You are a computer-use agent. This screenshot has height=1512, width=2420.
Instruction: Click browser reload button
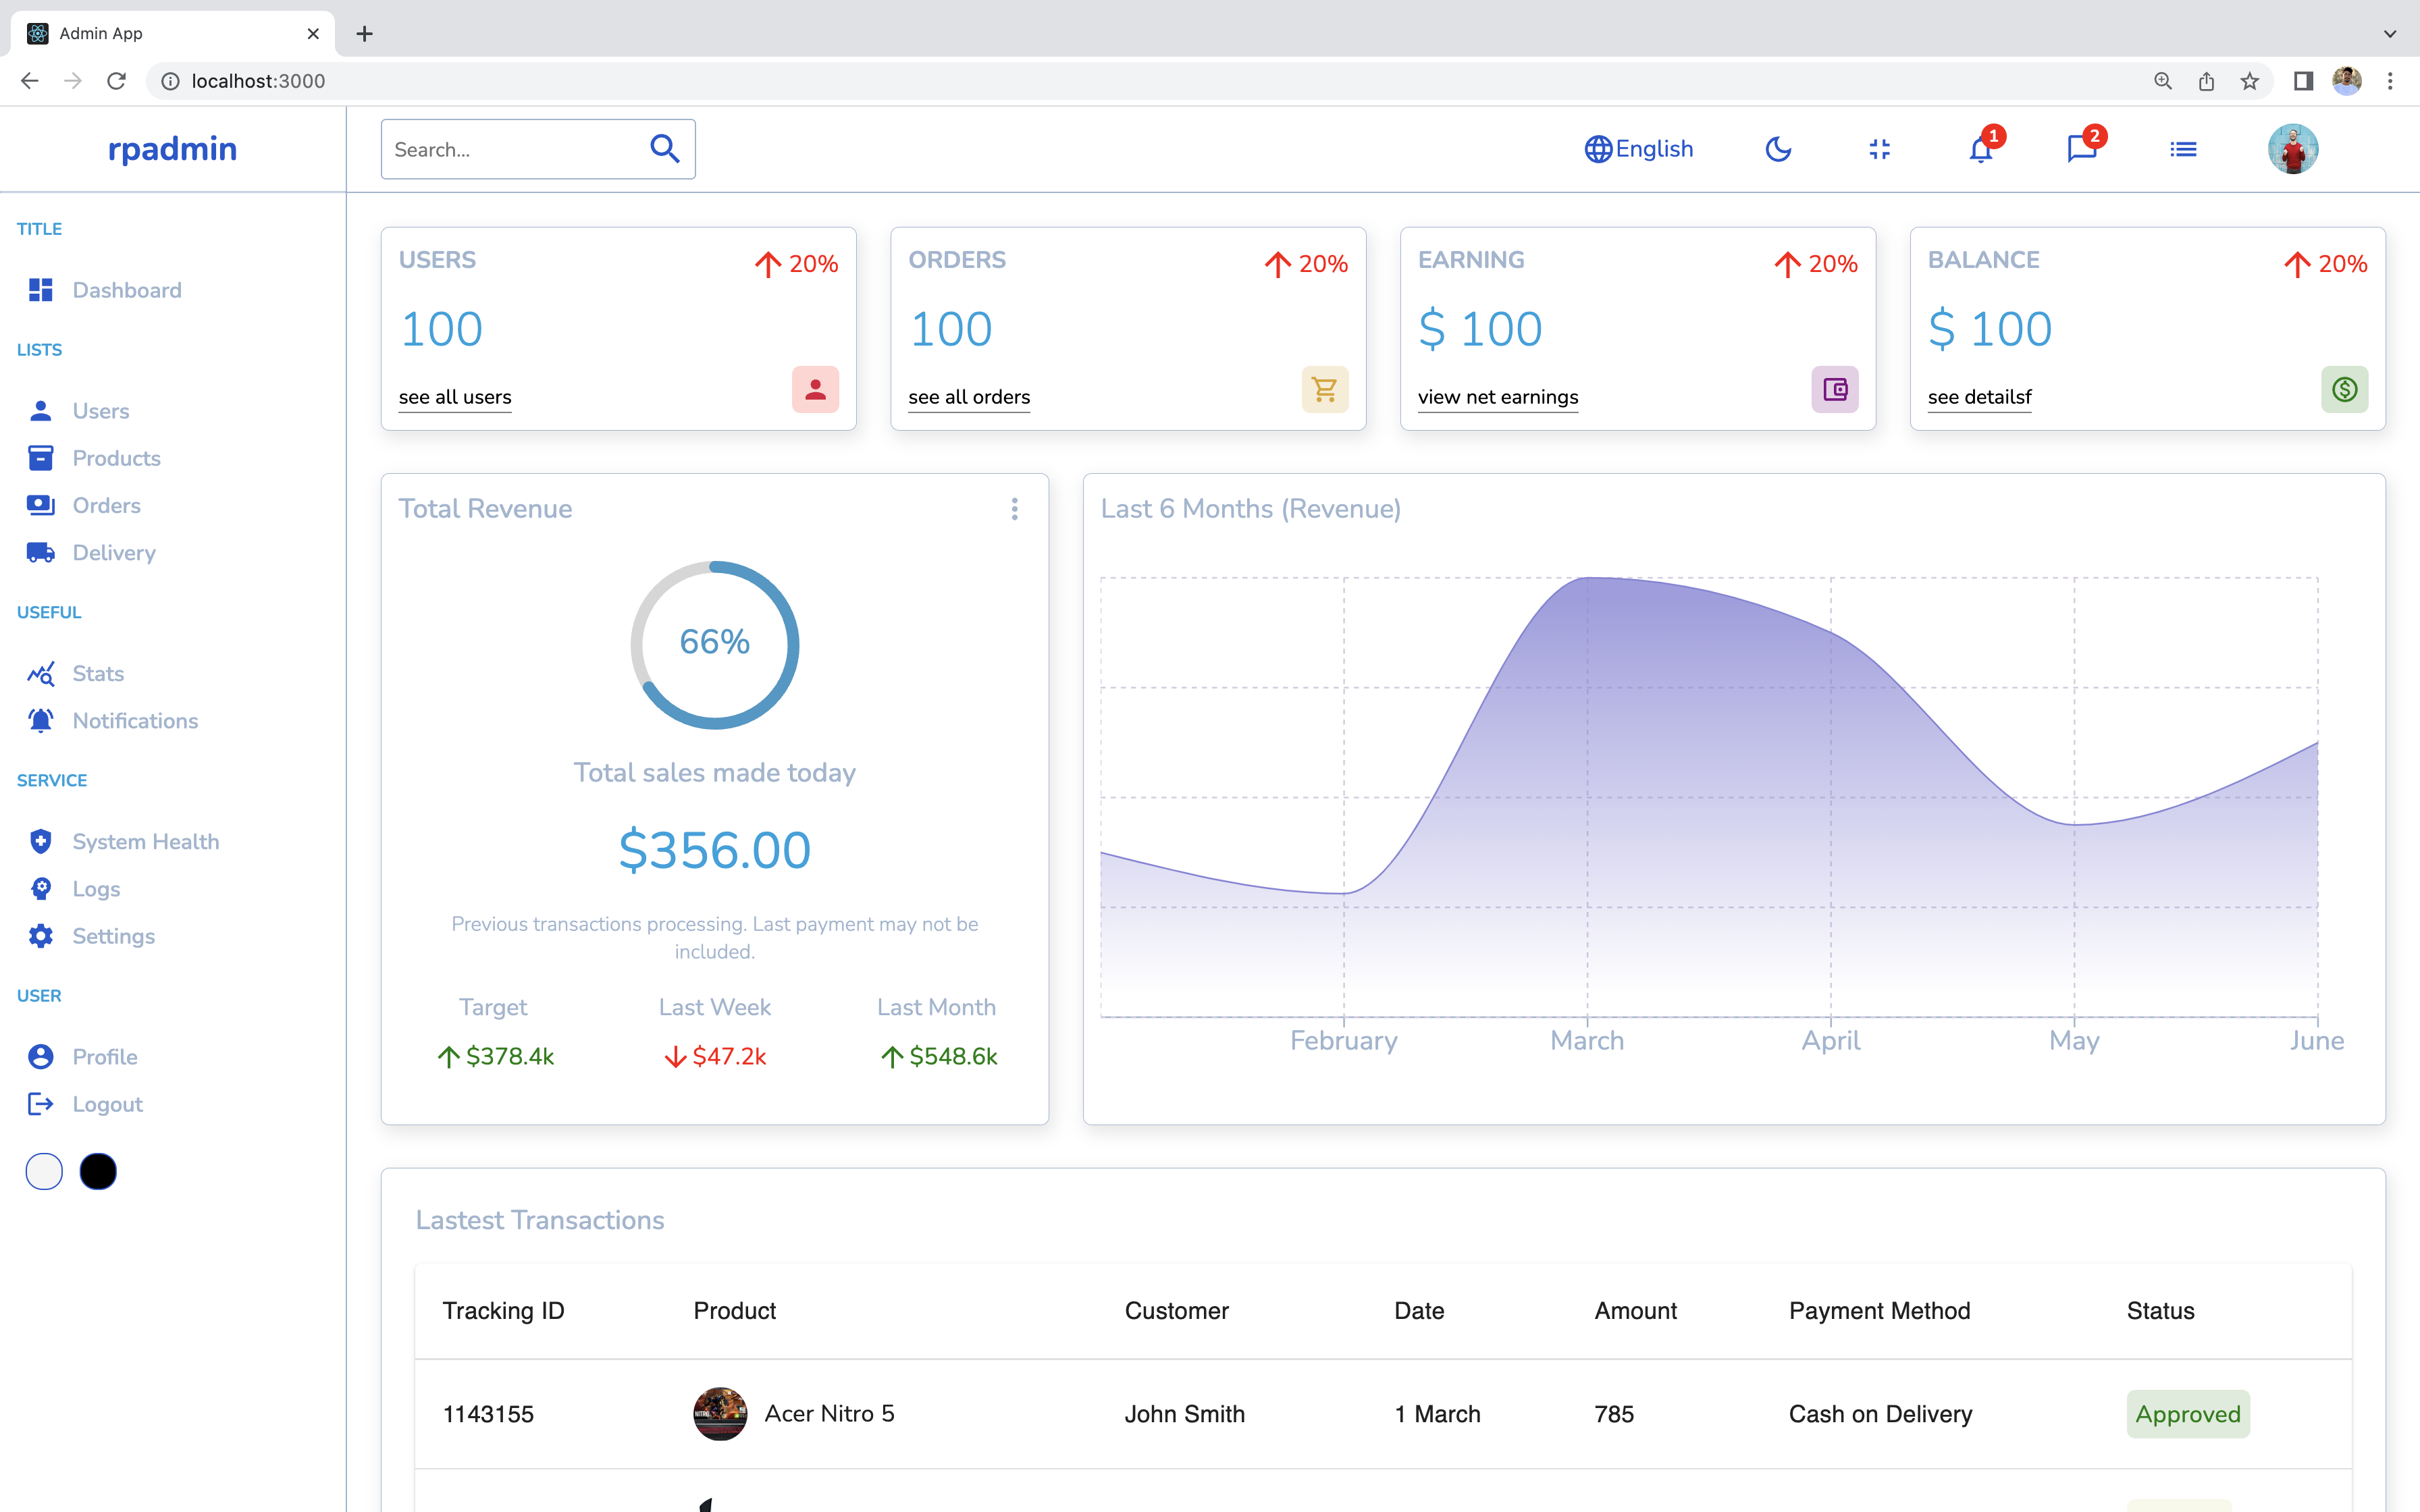[116, 81]
